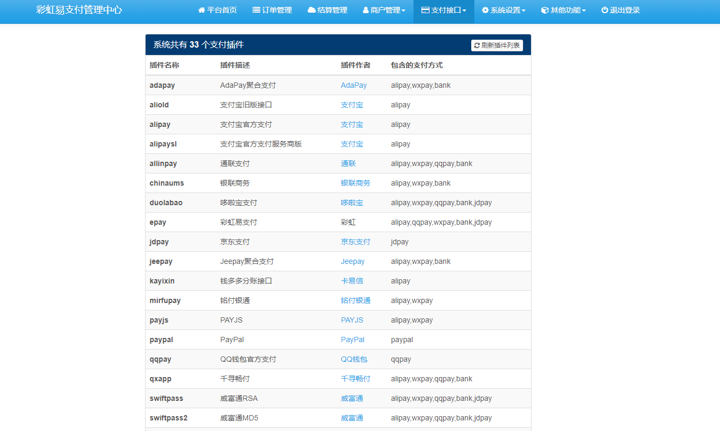Click the 钱多多分账接口 description
This screenshot has height=431, width=720.
click(x=246, y=281)
